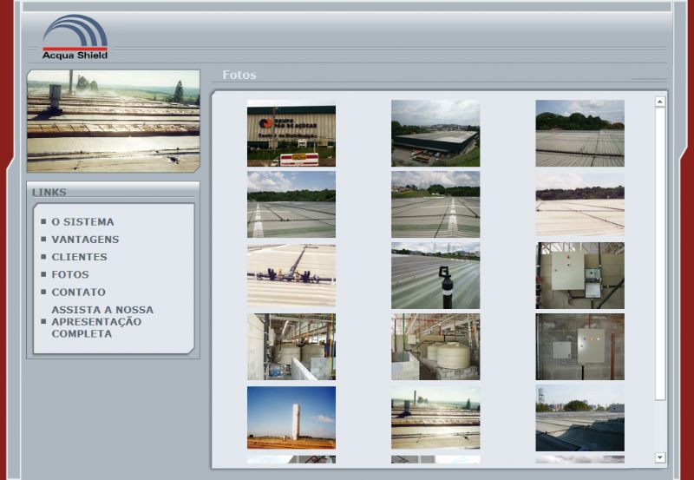The image size is (694, 480).
Task: Open the white storage tanks on blocks thumbnail
Action: tap(435, 346)
